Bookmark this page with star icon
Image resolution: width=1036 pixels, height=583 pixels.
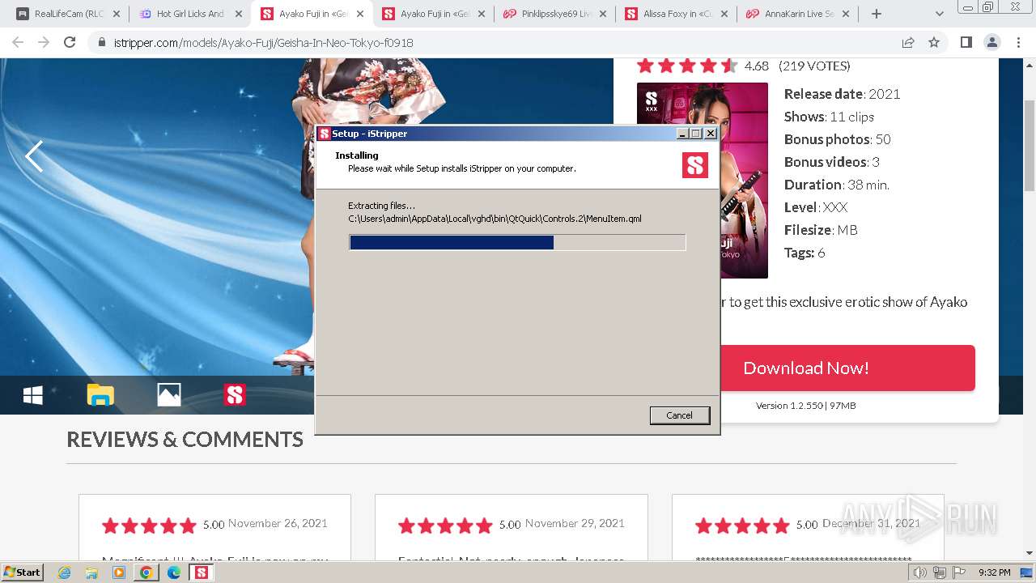(x=934, y=42)
